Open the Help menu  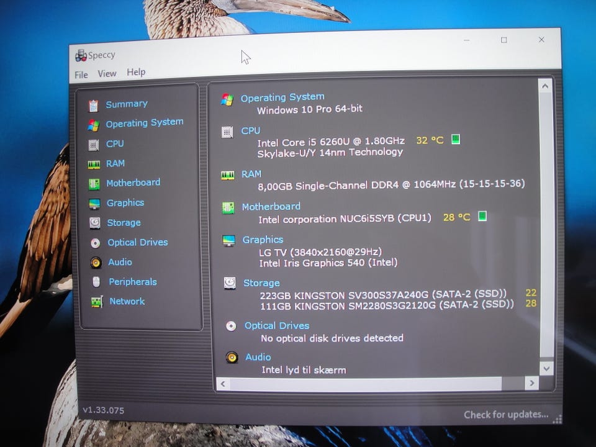click(136, 72)
